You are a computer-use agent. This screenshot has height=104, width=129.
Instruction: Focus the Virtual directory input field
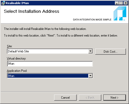(50, 64)
